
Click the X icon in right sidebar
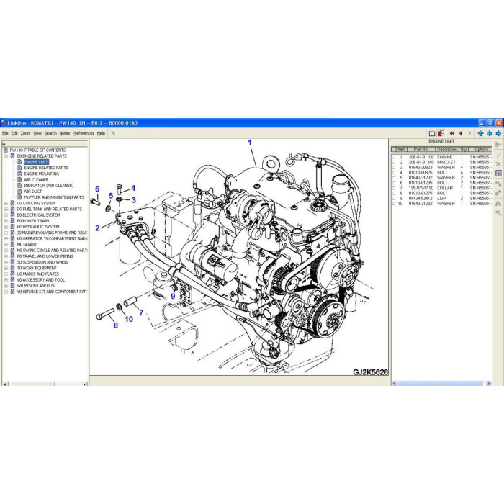pyautogui.click(x=498, y=164)
